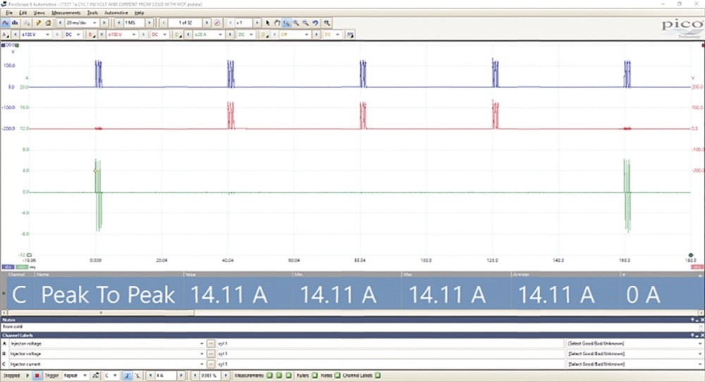The width and height of the screenshot is (705, 382).
Task: Switch to Scope mode icon
Action: pyautogui.click(x=6, y=23)
